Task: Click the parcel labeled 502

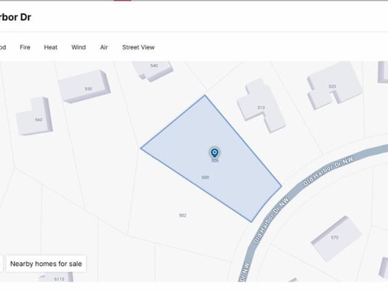Action: tap(183, 215)
